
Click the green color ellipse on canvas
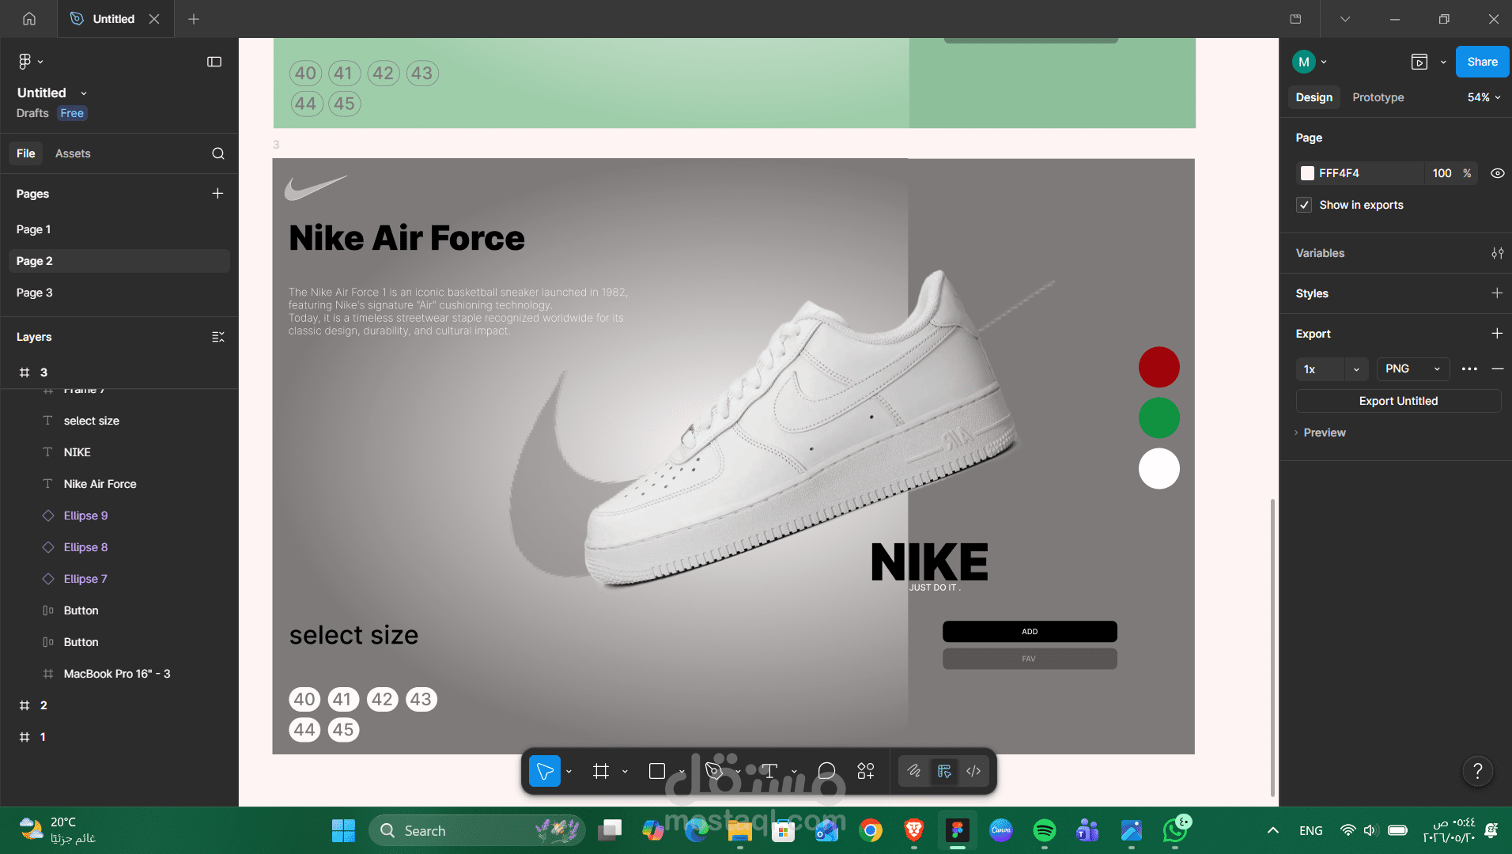[1159, 418]
